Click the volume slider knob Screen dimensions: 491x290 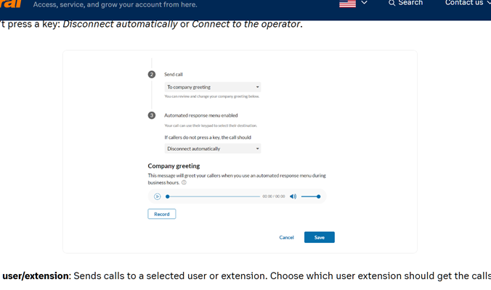point(318,196)
